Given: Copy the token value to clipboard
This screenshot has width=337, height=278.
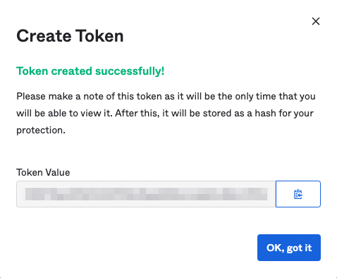Looking at the screenshot, I should pos(298,194).
